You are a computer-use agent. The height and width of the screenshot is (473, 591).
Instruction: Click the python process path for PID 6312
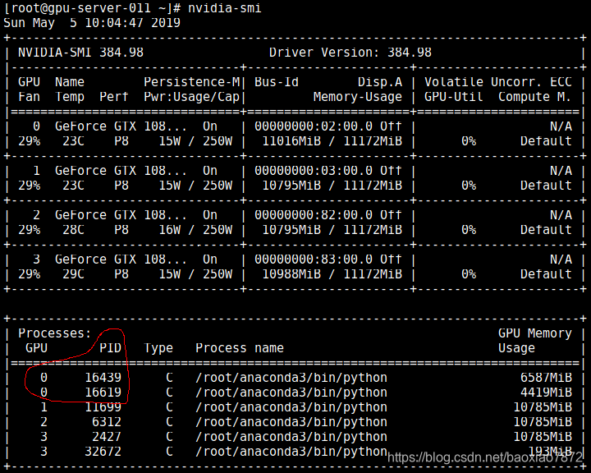point(291,422)
